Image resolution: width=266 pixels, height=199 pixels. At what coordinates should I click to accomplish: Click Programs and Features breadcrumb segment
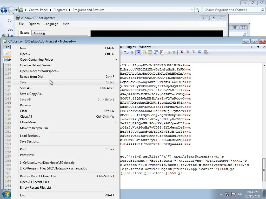coord(88,10)
